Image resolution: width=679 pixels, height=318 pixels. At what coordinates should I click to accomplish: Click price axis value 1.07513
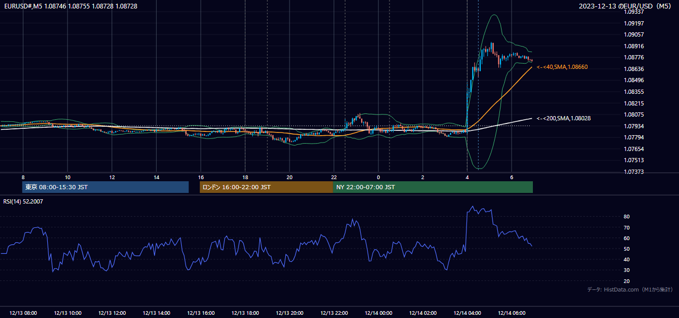point(634,160)
